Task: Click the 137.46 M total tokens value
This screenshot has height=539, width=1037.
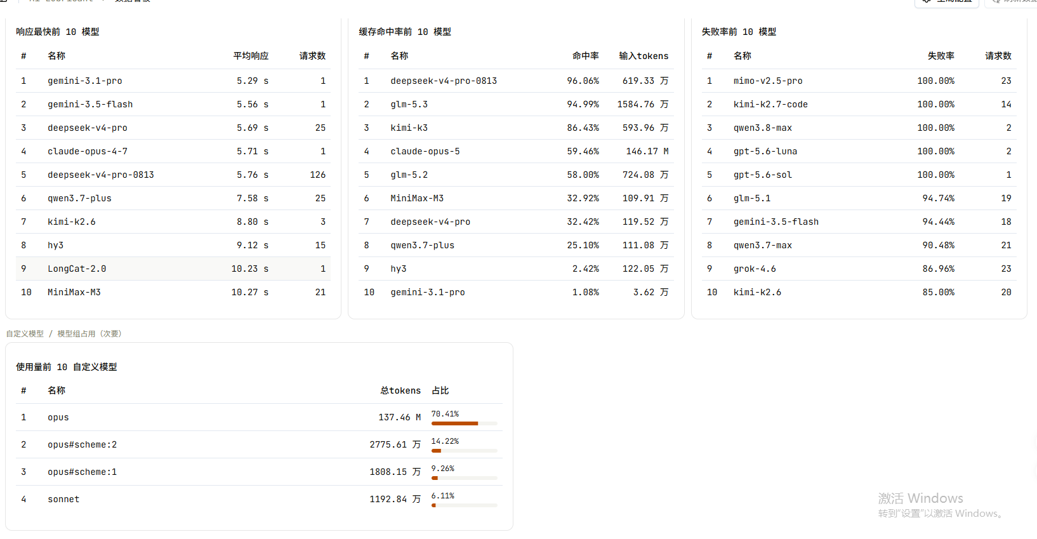Action: 400,417
